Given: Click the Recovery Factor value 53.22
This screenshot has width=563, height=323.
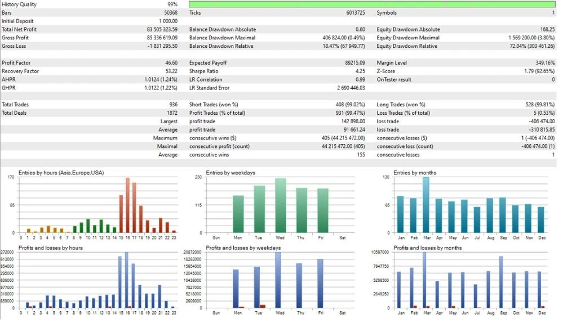Looking at the screenshot, I should click(171, 71).
